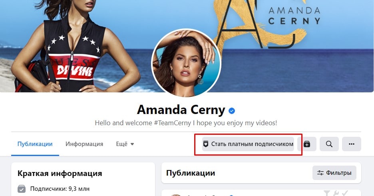Screen dimensions: 374x196
Task: Open the circular profile picture
Action: (186, 63)
